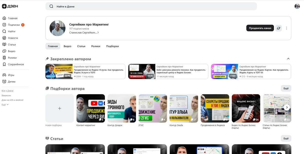Image resolution: width=304 pixels, height=154 pixels.
Task: Open the Контур Эльба collection
Action: [184, 108]
